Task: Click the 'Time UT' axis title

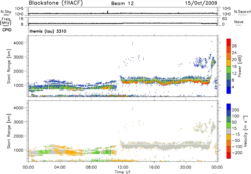Action: point(123,172)
